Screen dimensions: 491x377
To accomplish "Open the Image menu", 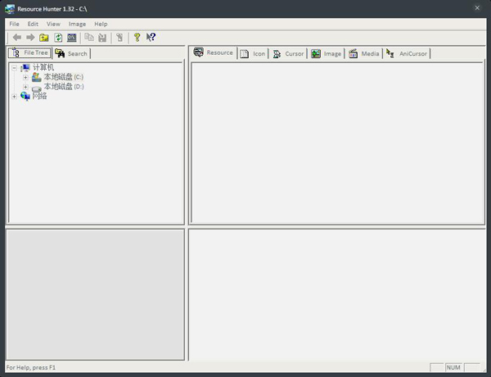I will coord(77,24).
